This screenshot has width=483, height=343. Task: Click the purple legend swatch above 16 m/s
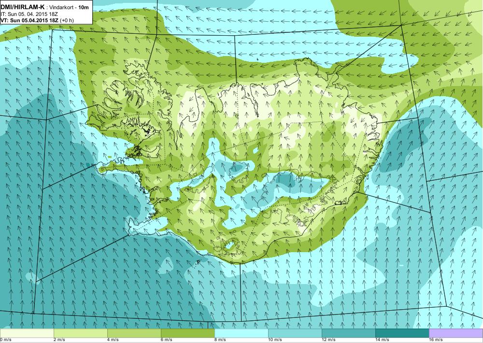pos(456,333)
